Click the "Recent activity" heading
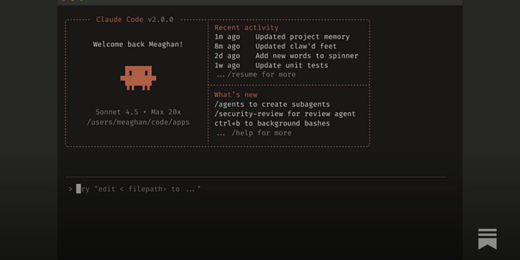This screenshot has height=260, width=520. (x=246, y=28)
